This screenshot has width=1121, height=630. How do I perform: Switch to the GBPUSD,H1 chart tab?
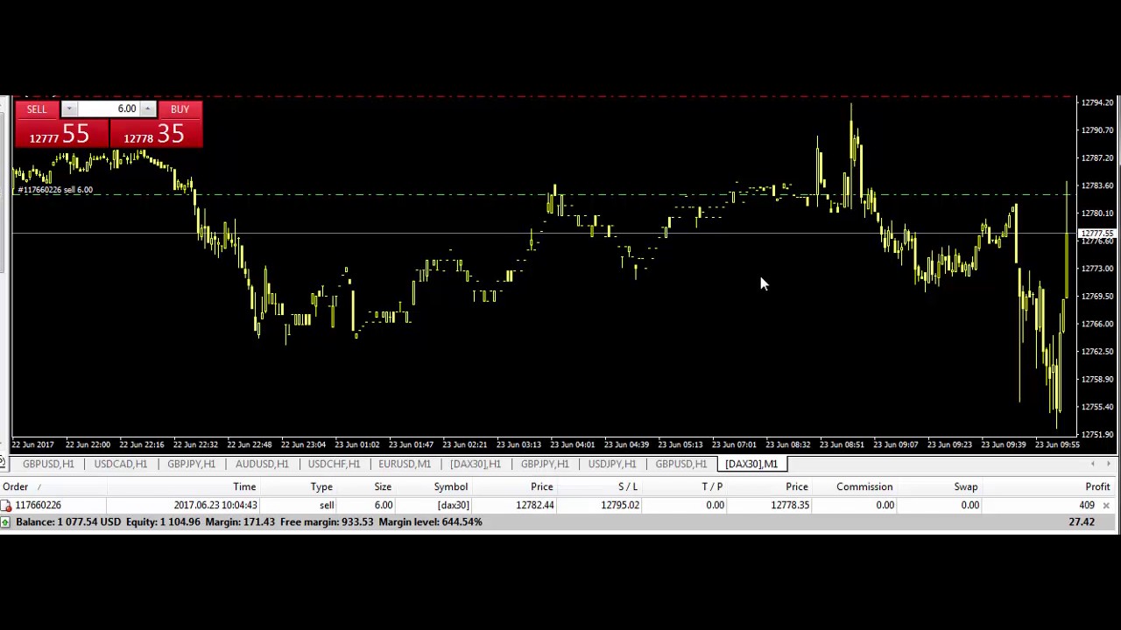pos(48,464)
